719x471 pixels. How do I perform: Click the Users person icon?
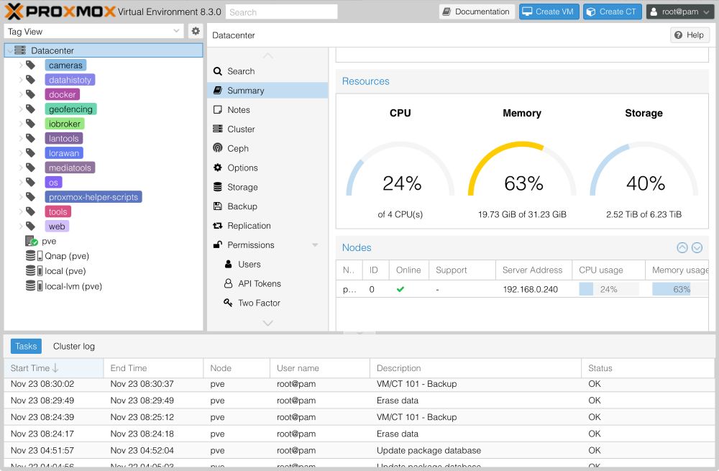tap(229, 264)
